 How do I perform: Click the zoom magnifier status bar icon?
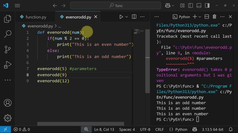[x=86, y=129]
